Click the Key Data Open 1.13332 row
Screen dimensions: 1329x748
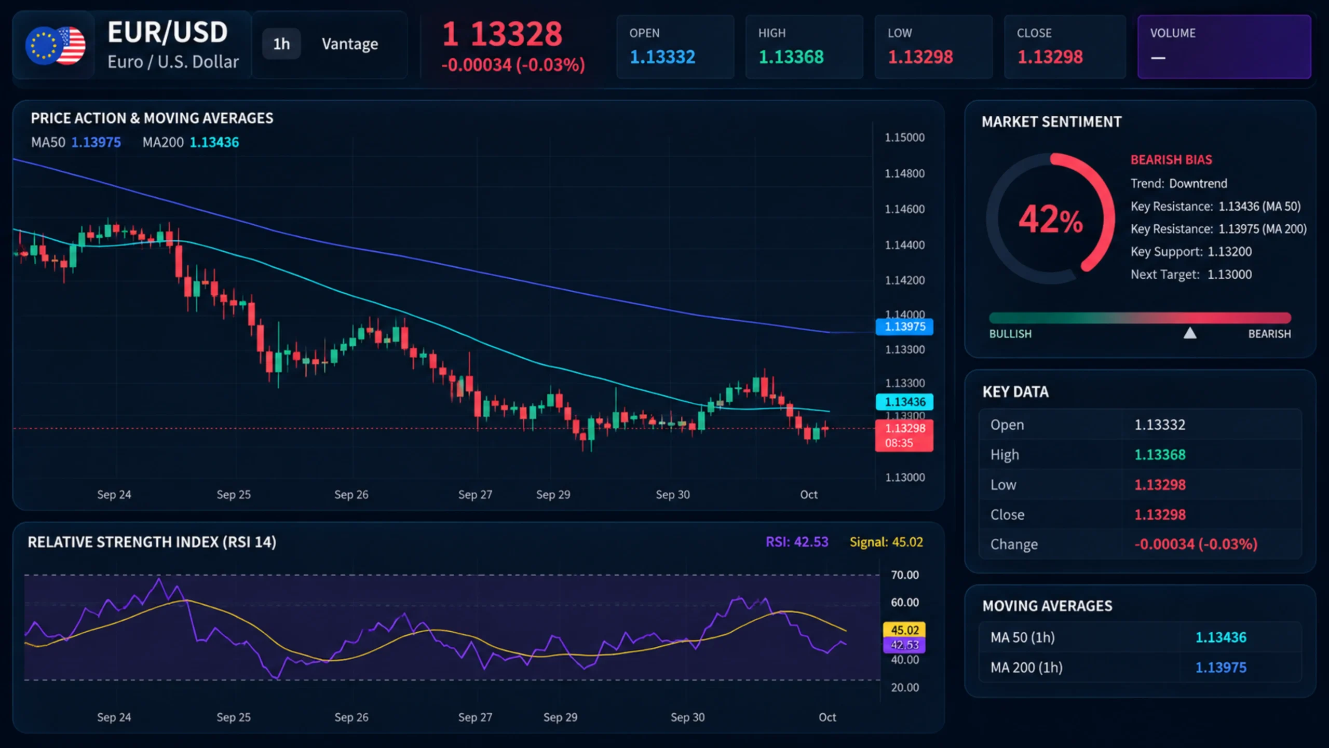point(1140,425)
